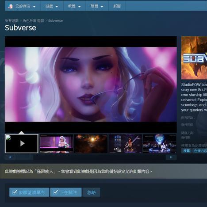Click the 忽略 ignore button
207x207 pixels.
point(92,192)
